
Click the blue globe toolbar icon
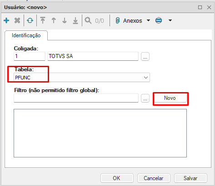(159, 20)
